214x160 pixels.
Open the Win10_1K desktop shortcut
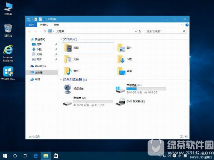[8, 73]
